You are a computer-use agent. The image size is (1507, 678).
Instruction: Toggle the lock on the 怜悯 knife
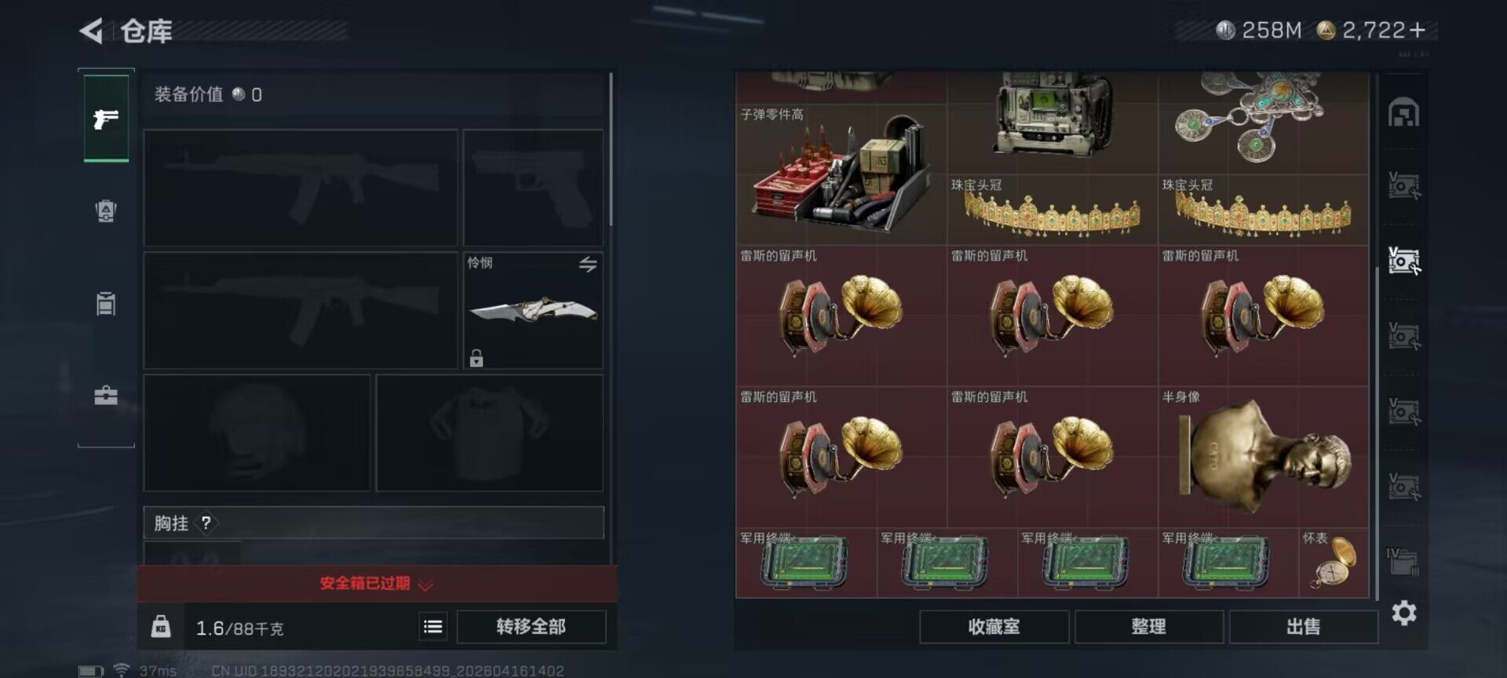476,358
